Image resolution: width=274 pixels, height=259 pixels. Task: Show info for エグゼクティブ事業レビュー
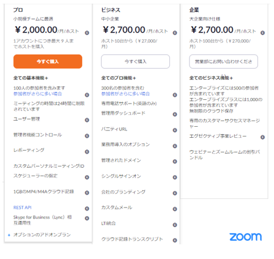[262, 137]
